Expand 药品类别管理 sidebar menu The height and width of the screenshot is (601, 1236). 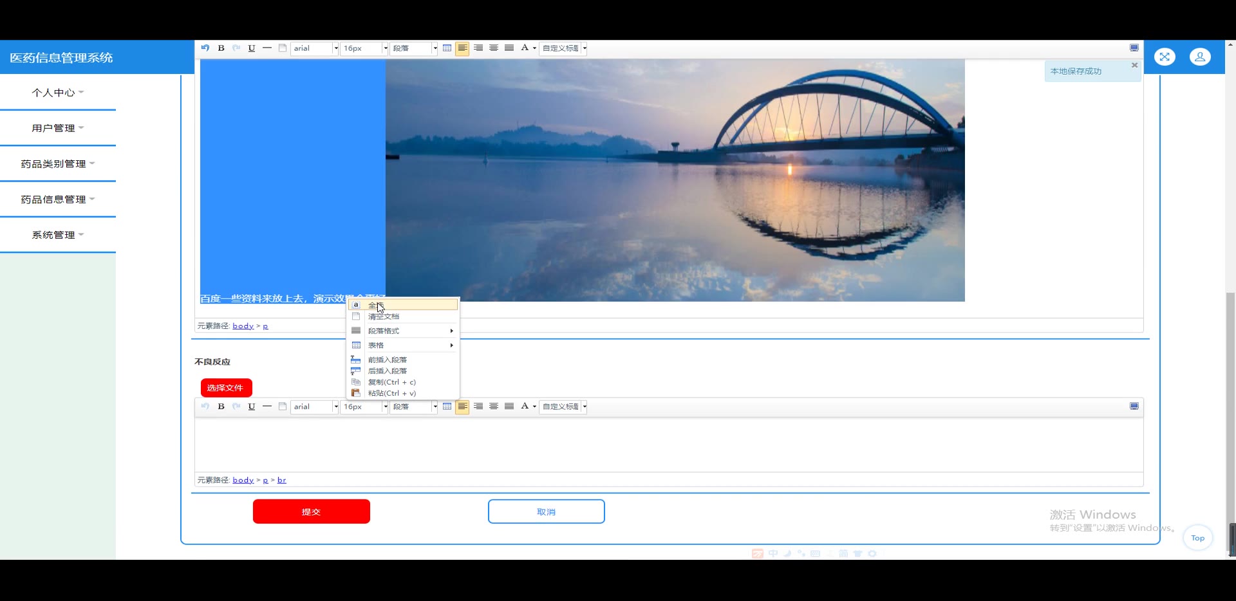pyautogui.click(x=58, y=164)
